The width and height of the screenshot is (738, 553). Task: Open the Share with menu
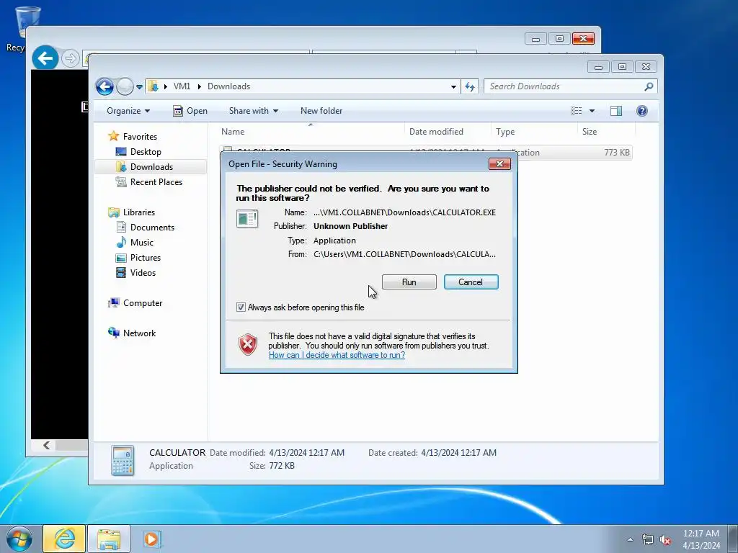point(253,111)
